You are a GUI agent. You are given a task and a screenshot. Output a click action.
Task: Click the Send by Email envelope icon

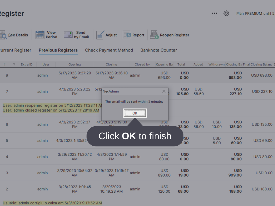point(68,35)
